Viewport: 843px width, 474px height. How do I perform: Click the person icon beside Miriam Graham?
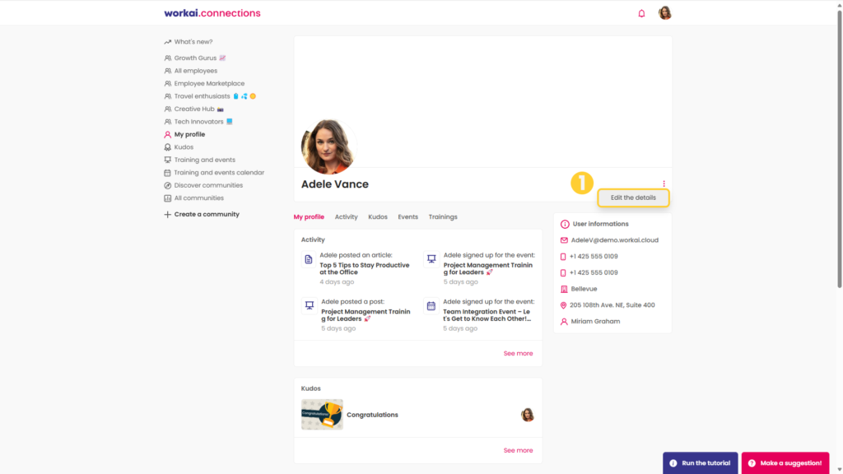coord(564,322)
